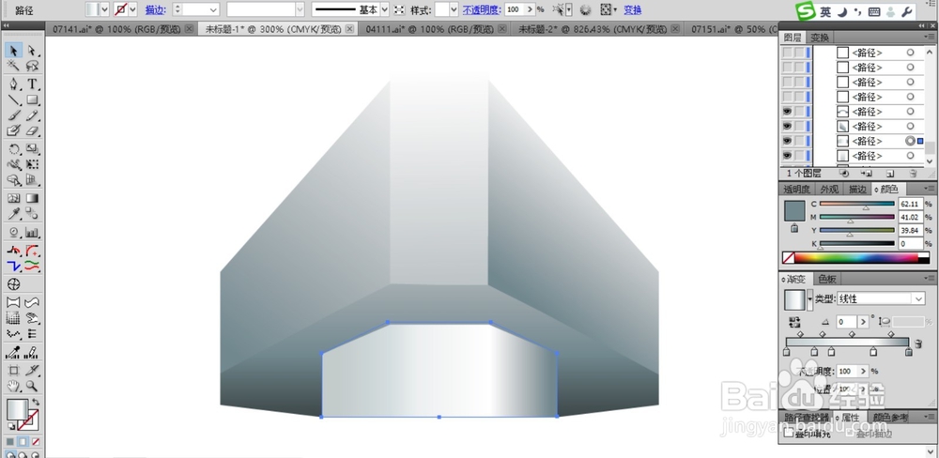Enable the 叠印填充 overprint fill checkbox
Screen dimensions: 939x458
pos(789,433)
